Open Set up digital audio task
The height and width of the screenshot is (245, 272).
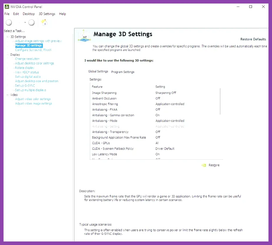(28, 77)
